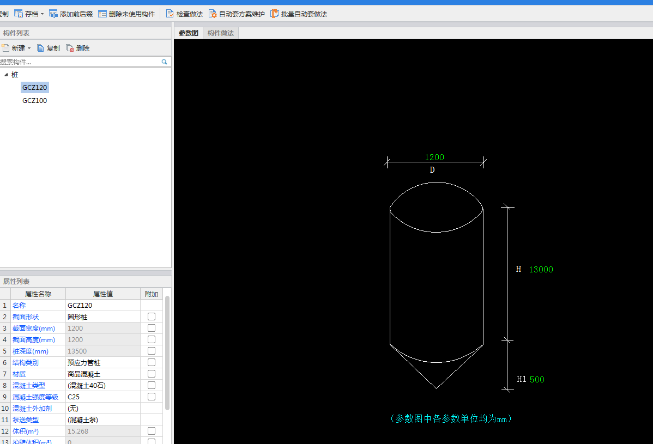This screenshot has height=444, width=653.
Task: Switch to the 构件做法 tab
Action: (221, 33)
